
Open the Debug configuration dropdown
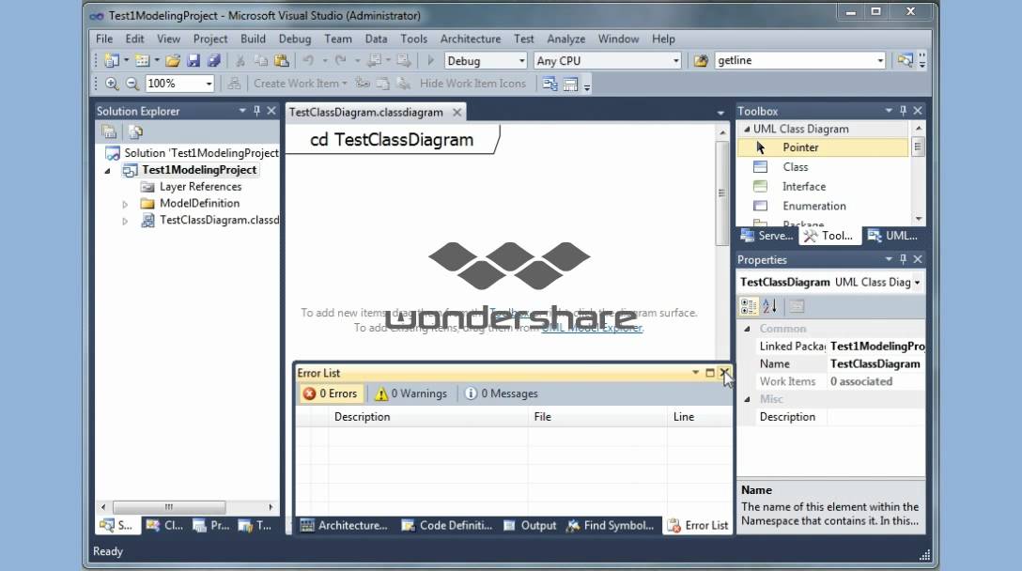point(521,61)
